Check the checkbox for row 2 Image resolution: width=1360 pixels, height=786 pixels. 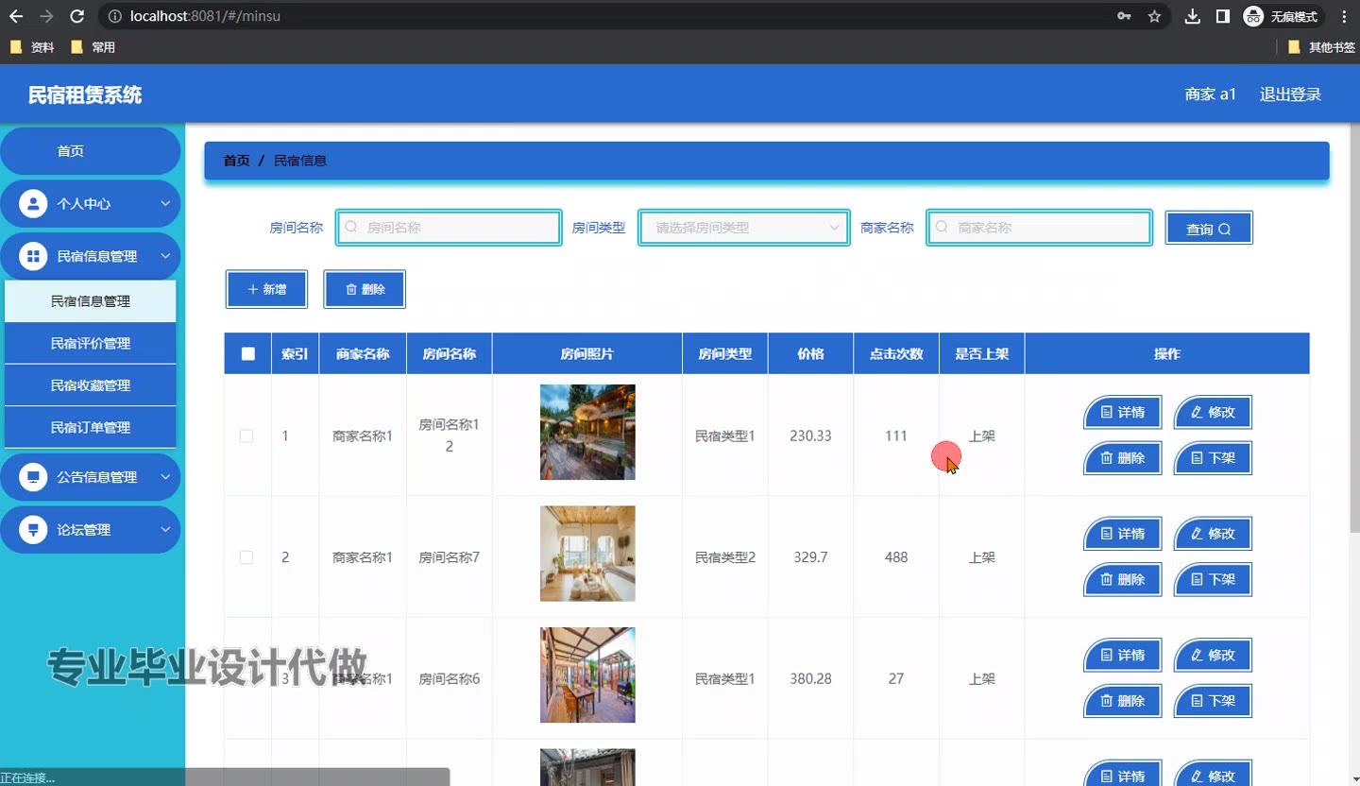click(x=246, y=557)
